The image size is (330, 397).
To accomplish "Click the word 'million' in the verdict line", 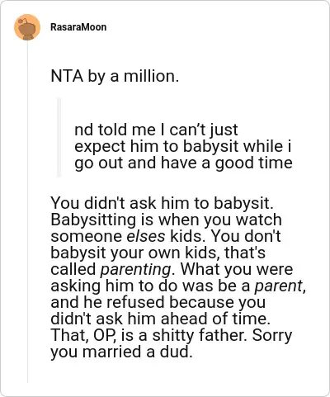I will [x=149, y=76].
